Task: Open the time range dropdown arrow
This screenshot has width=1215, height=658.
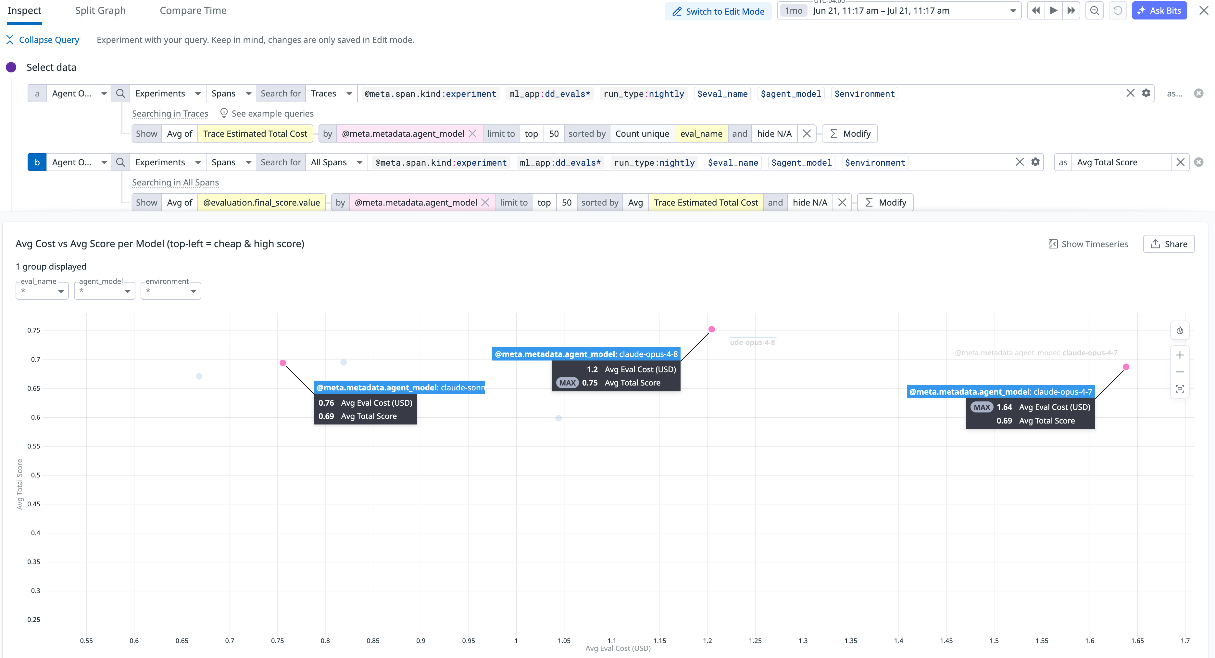Action: 1013,11
